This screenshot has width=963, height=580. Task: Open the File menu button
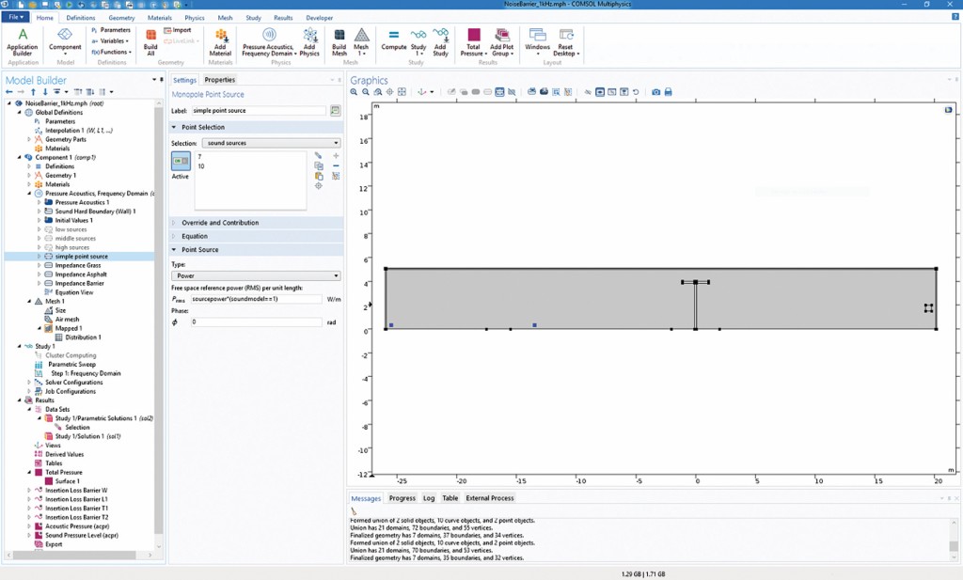point(16,18)
